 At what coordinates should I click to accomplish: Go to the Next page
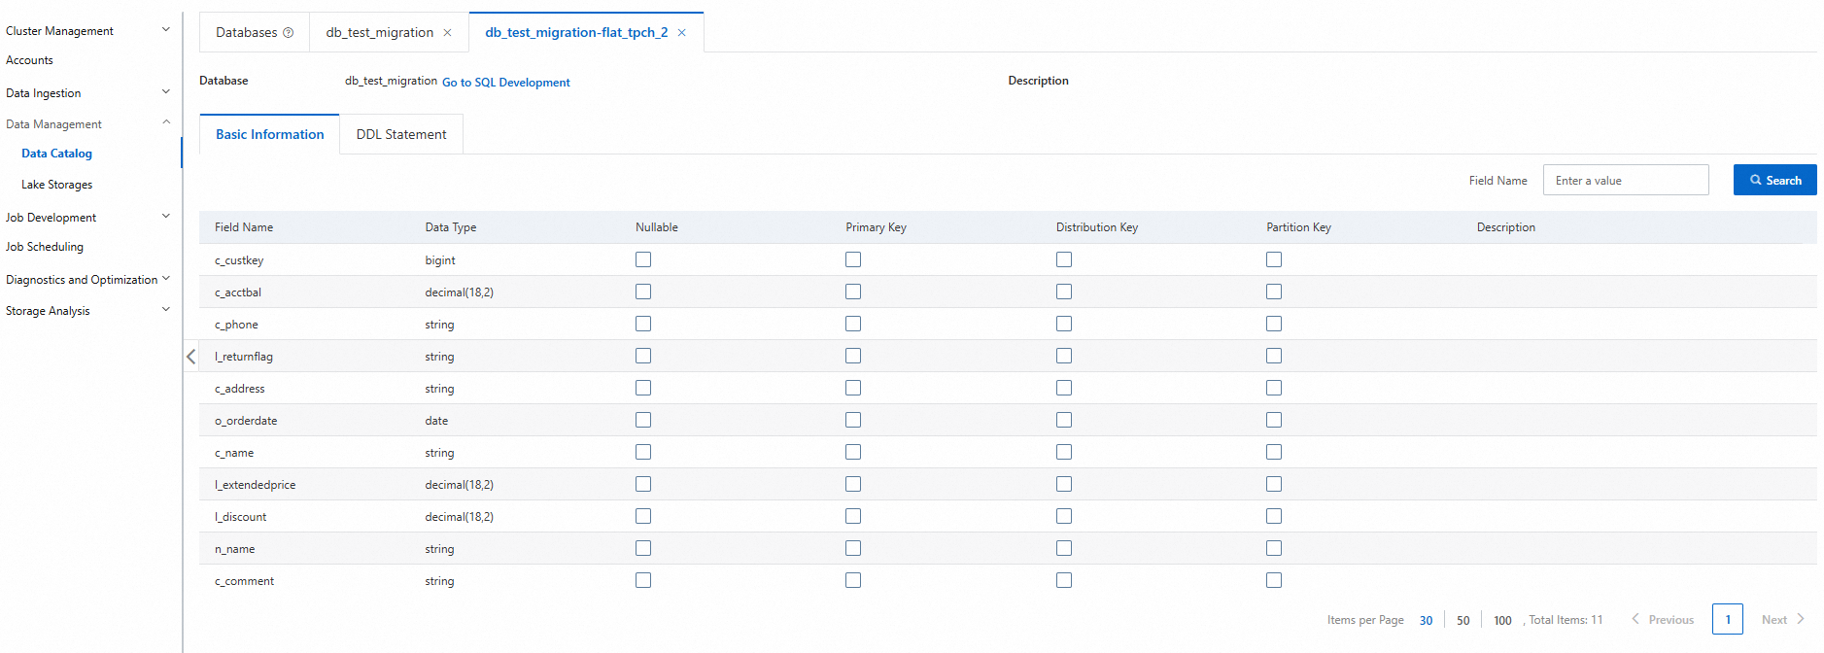click(1783, 620)
